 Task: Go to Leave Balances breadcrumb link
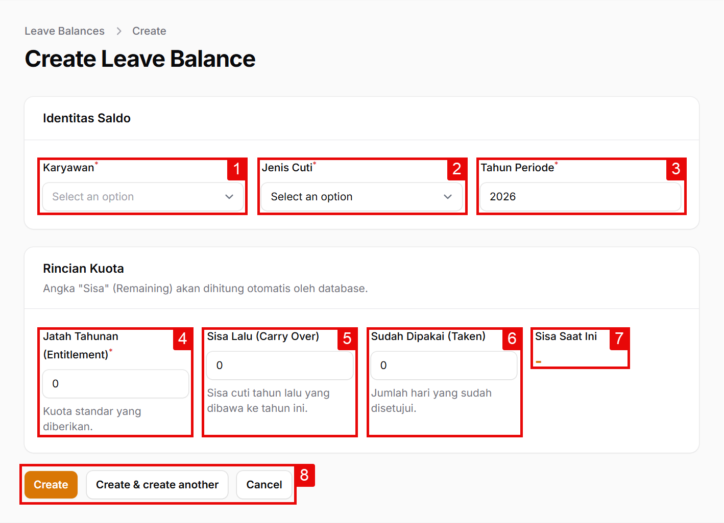64,31
